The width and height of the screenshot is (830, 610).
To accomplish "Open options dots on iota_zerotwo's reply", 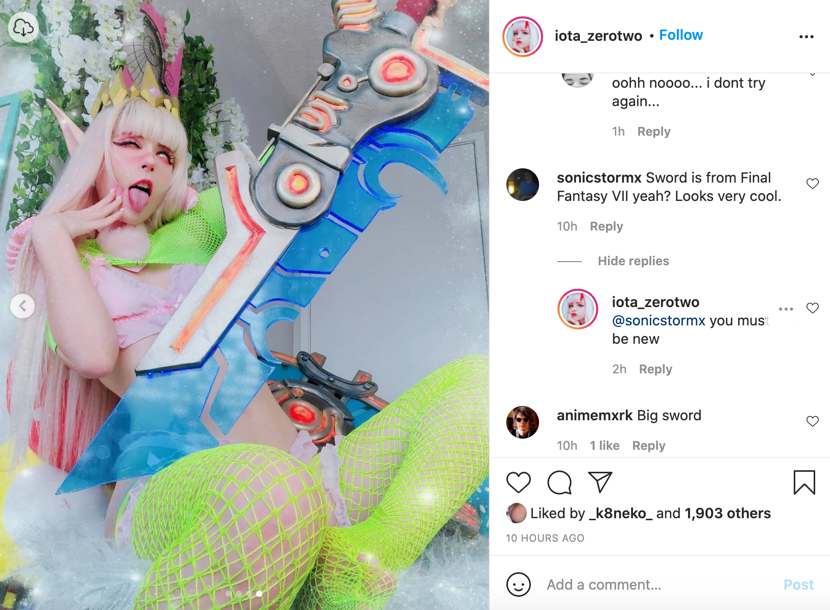I will 786,309.
